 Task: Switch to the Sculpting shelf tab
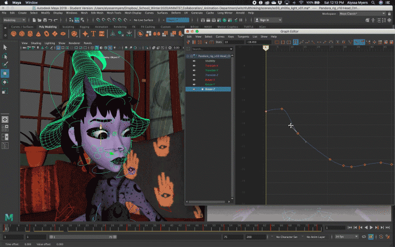[x=68, y=27]
